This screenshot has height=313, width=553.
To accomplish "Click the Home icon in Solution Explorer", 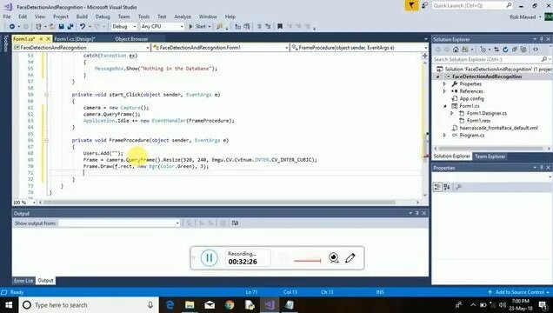I will tap(456, 50).
